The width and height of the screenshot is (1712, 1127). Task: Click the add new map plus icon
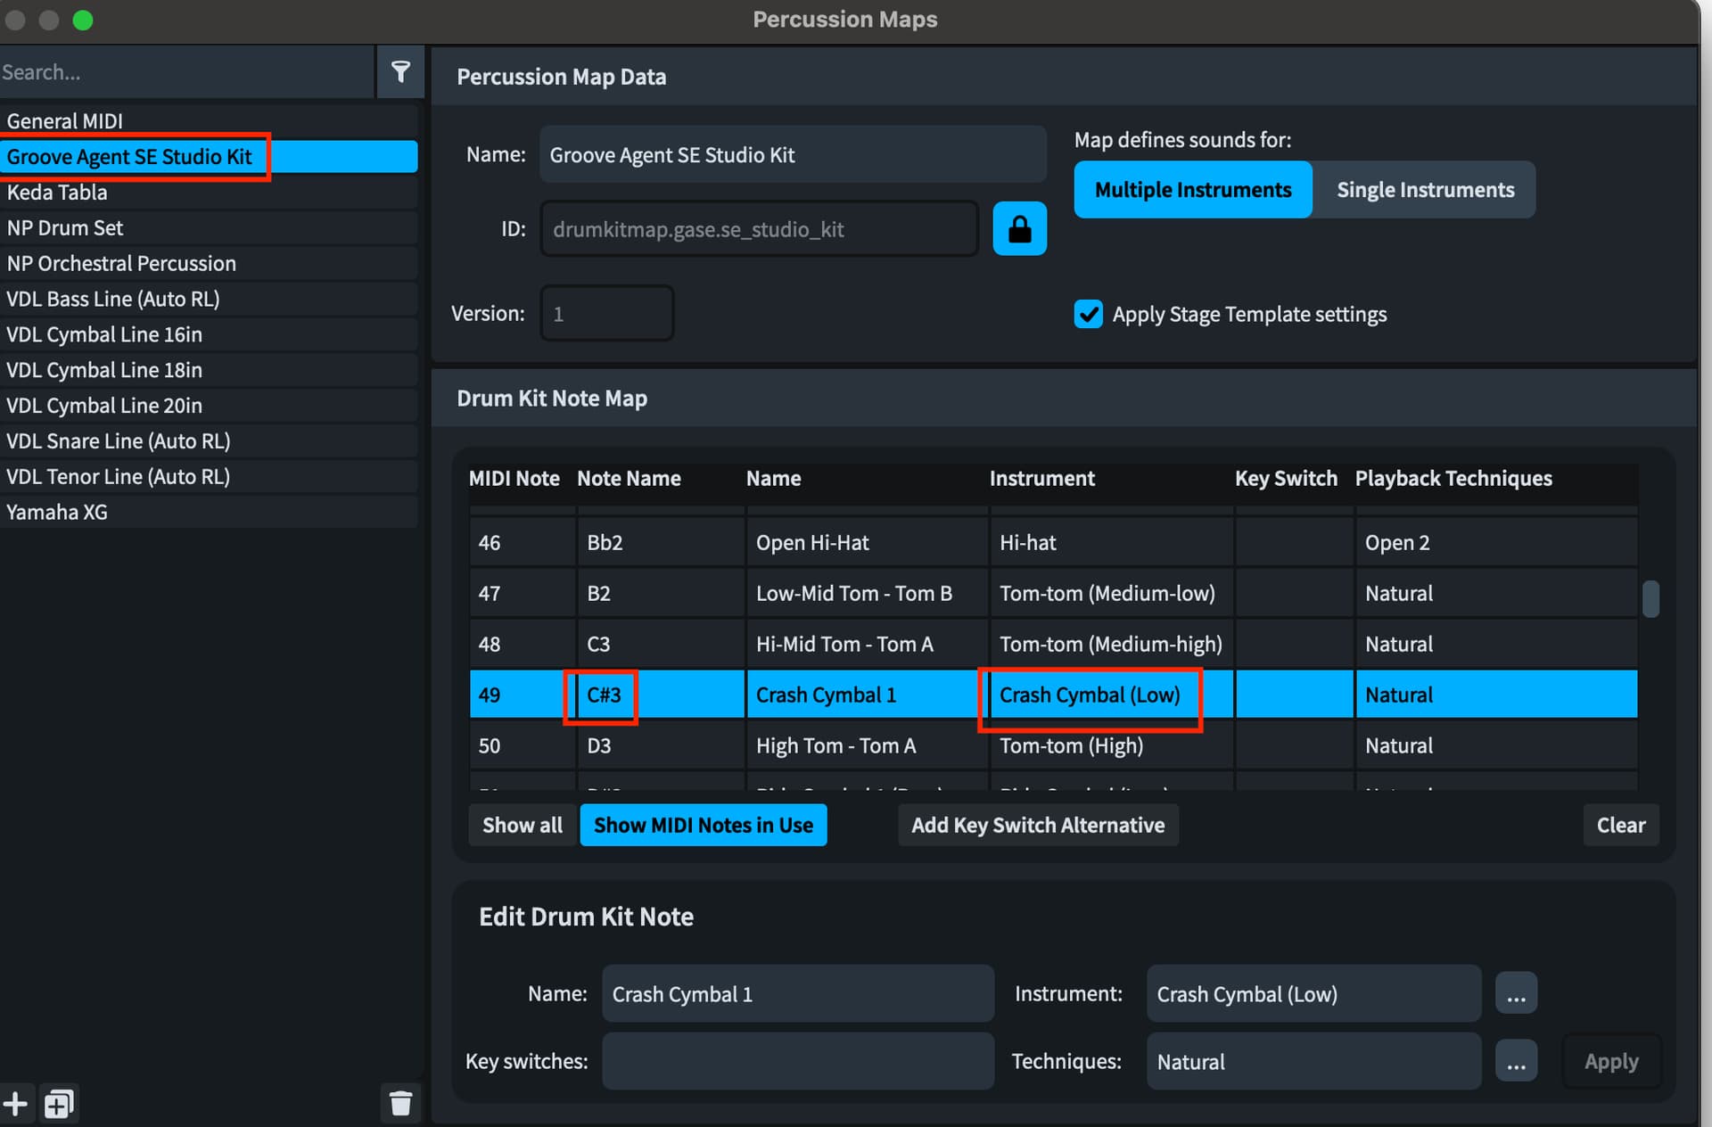click(x=15, y=1104)
